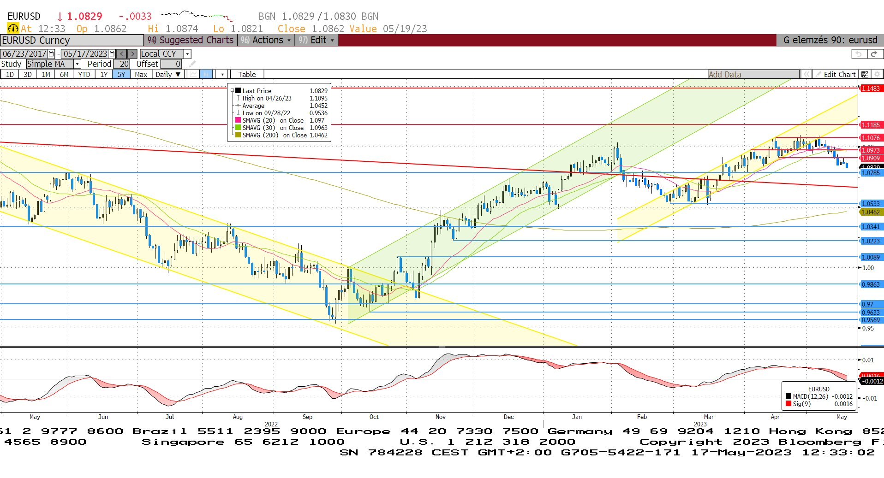Click the start date field 06/23/2017
The width and height of the screenshot is (884, 478).
(24, 54)
